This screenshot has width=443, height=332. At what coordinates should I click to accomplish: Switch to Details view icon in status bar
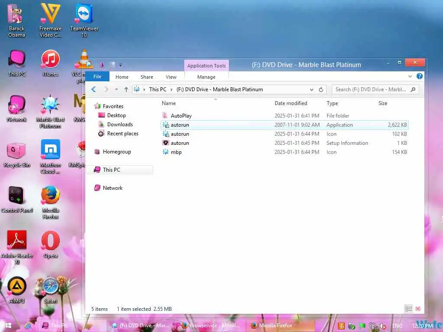click(408, 309)
